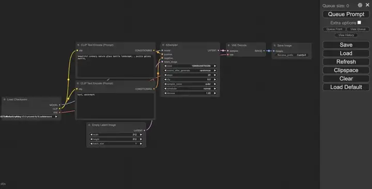Click the Save Image node collapse dot

[x=274, y=45]
